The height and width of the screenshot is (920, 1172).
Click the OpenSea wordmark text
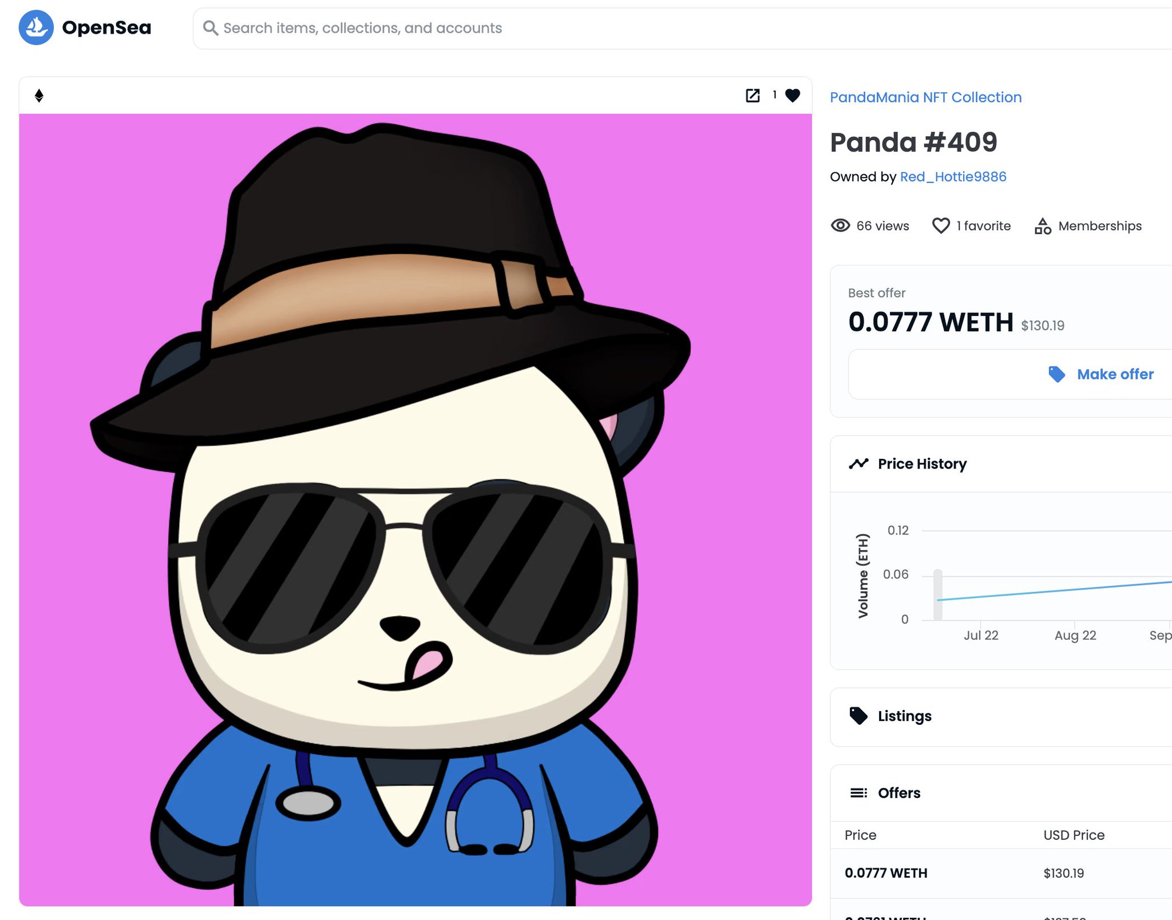106,27
